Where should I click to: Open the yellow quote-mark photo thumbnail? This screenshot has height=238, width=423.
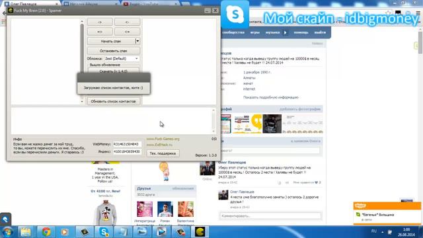click(x=247, y=124)
